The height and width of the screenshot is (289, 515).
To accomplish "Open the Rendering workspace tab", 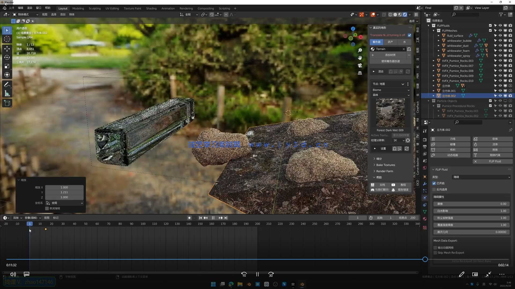I will tap(186, 8).
